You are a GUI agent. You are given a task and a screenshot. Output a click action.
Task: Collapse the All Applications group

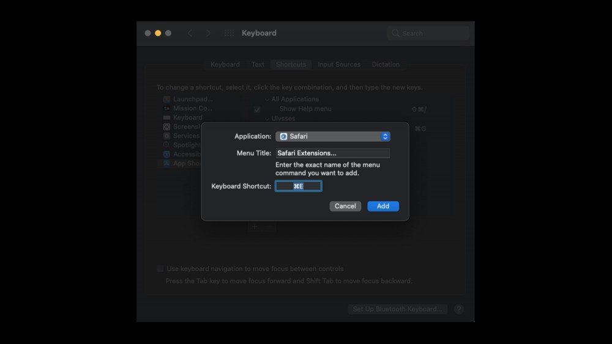click(267, 100)
